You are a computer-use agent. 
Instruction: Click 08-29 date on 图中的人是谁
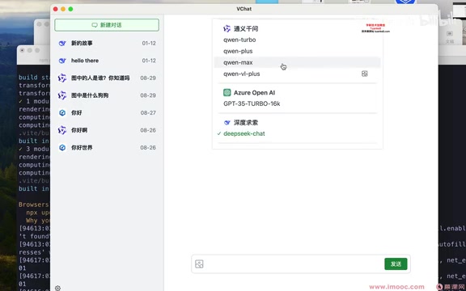click(148, 78)
